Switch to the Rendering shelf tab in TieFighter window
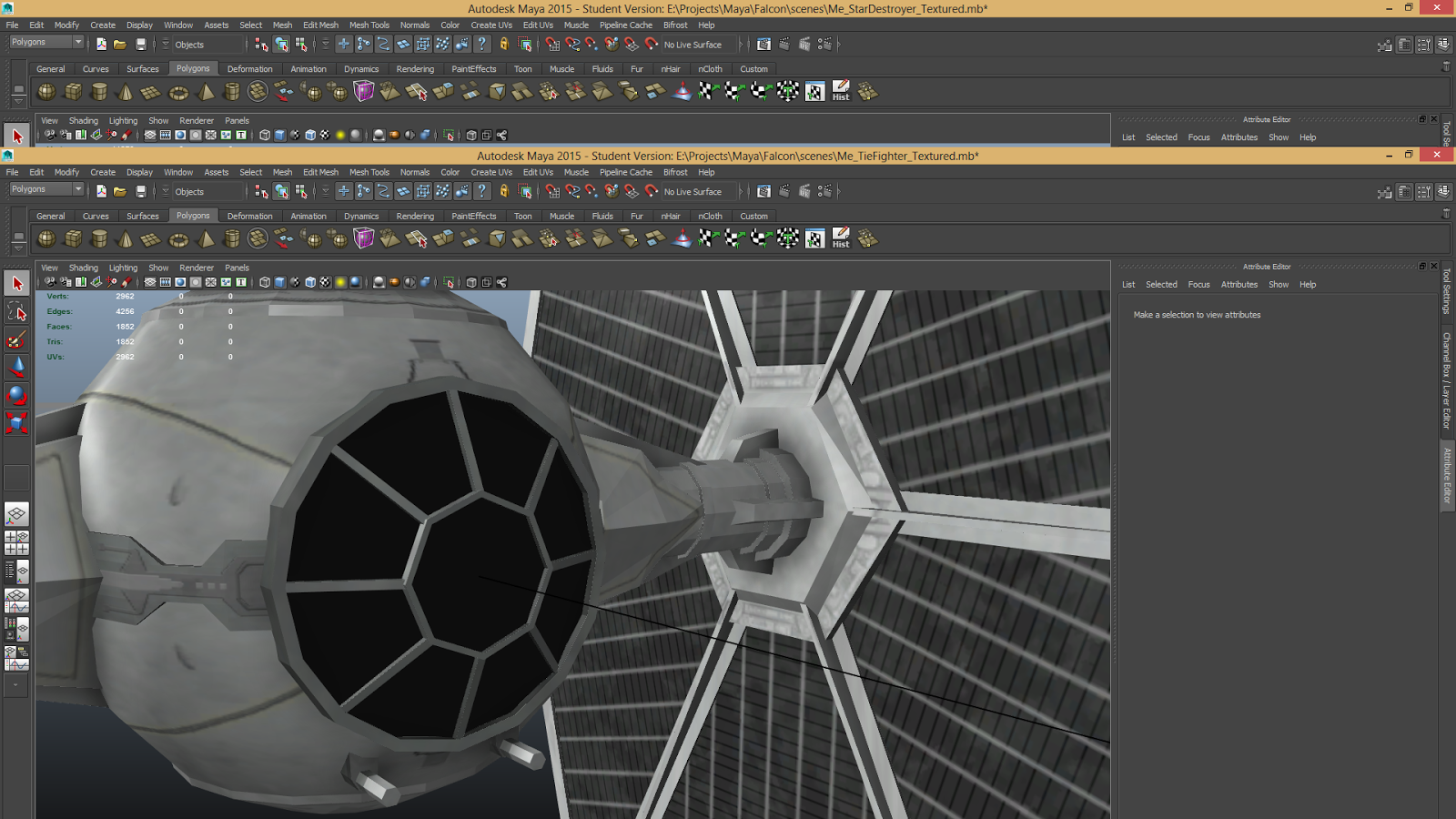Screen dimensions: 1456x819 [x=415, y=217]
